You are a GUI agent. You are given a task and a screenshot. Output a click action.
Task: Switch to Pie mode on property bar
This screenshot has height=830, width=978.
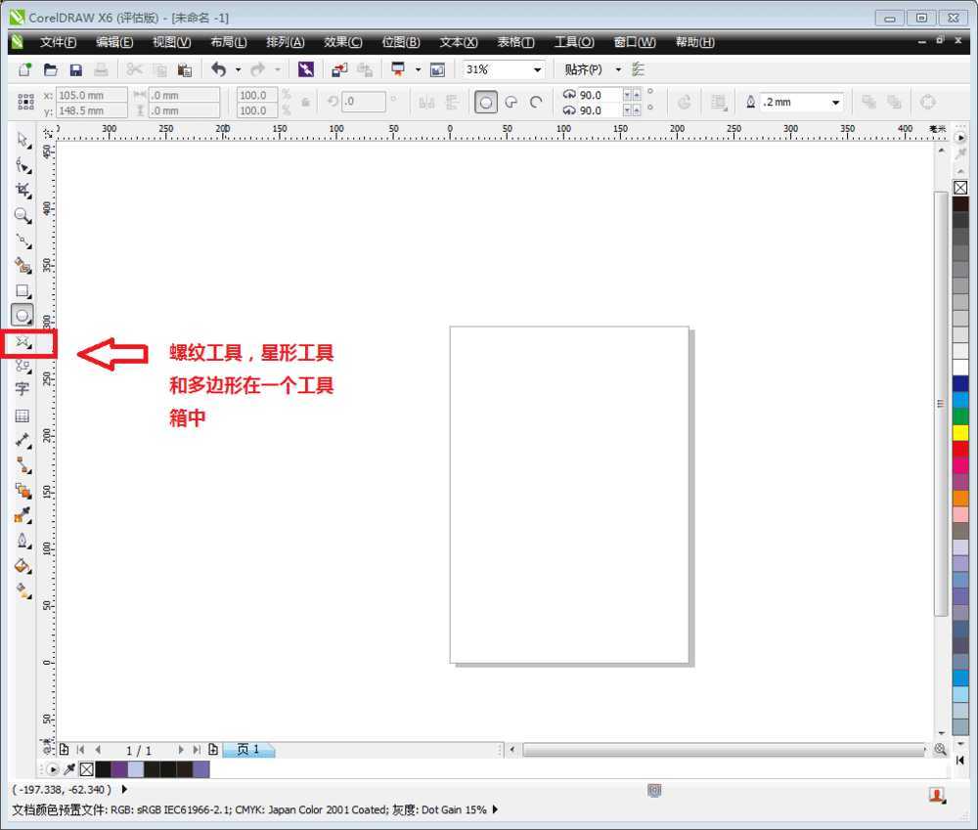[510, 101]
